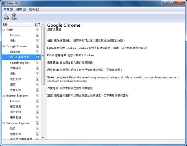Select Cookies under Flash
187x146 pixels.
point(15,35)
